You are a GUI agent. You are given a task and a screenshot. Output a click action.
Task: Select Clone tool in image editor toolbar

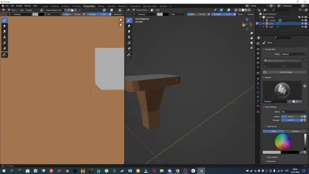[x=4, y=37]
